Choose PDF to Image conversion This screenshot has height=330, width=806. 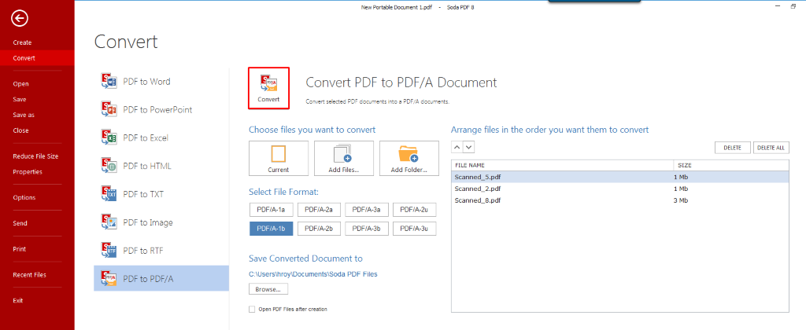coord(161,222)
